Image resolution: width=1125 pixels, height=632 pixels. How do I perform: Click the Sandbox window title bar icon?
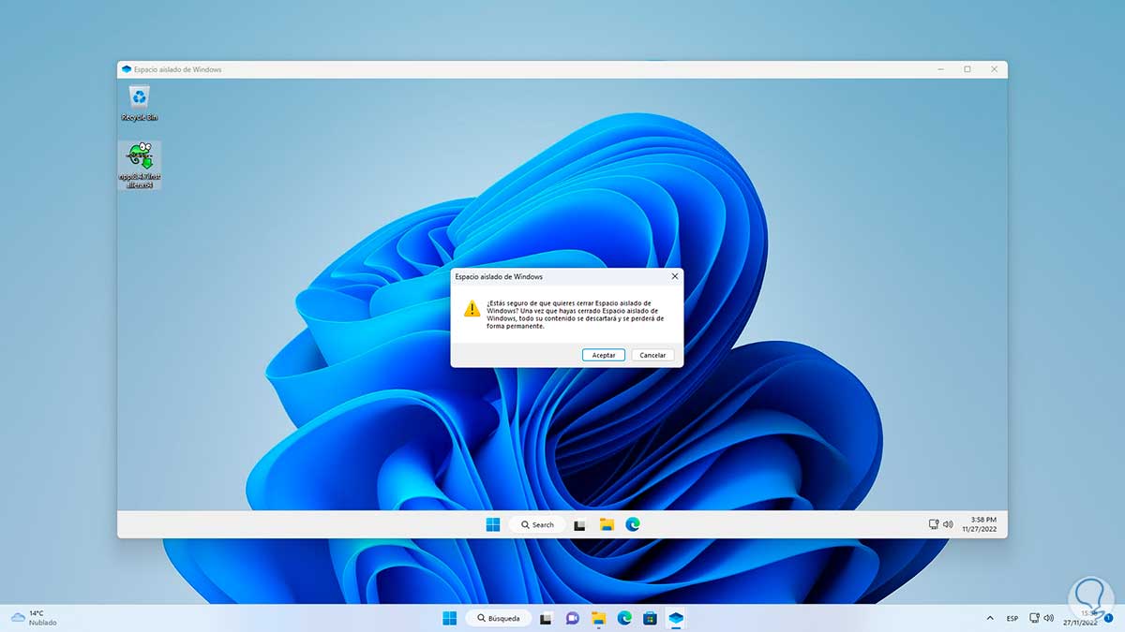(126, 69)
